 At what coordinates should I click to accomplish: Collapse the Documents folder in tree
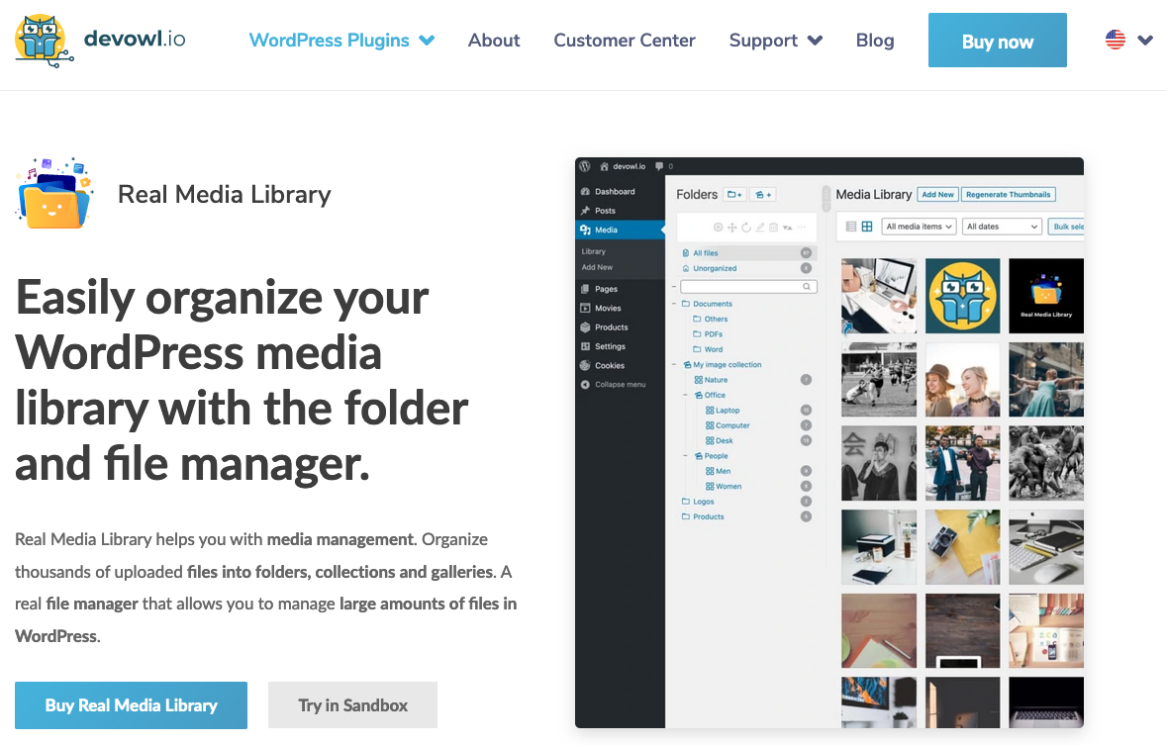(674, 304)
